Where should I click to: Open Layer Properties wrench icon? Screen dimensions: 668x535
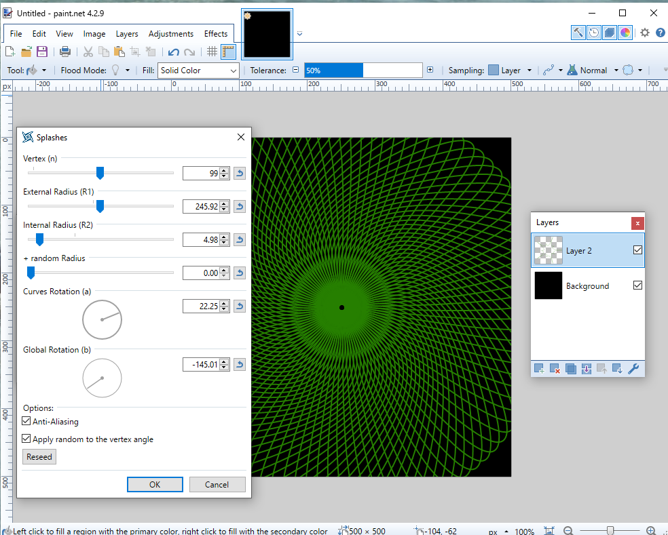633,369
